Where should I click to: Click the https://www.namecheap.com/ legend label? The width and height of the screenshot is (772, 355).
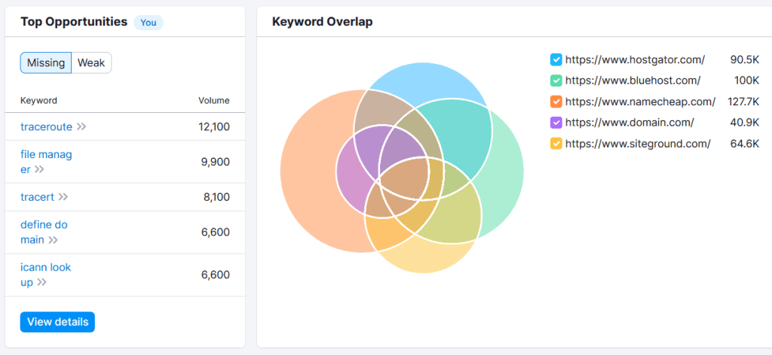[640, 102]
